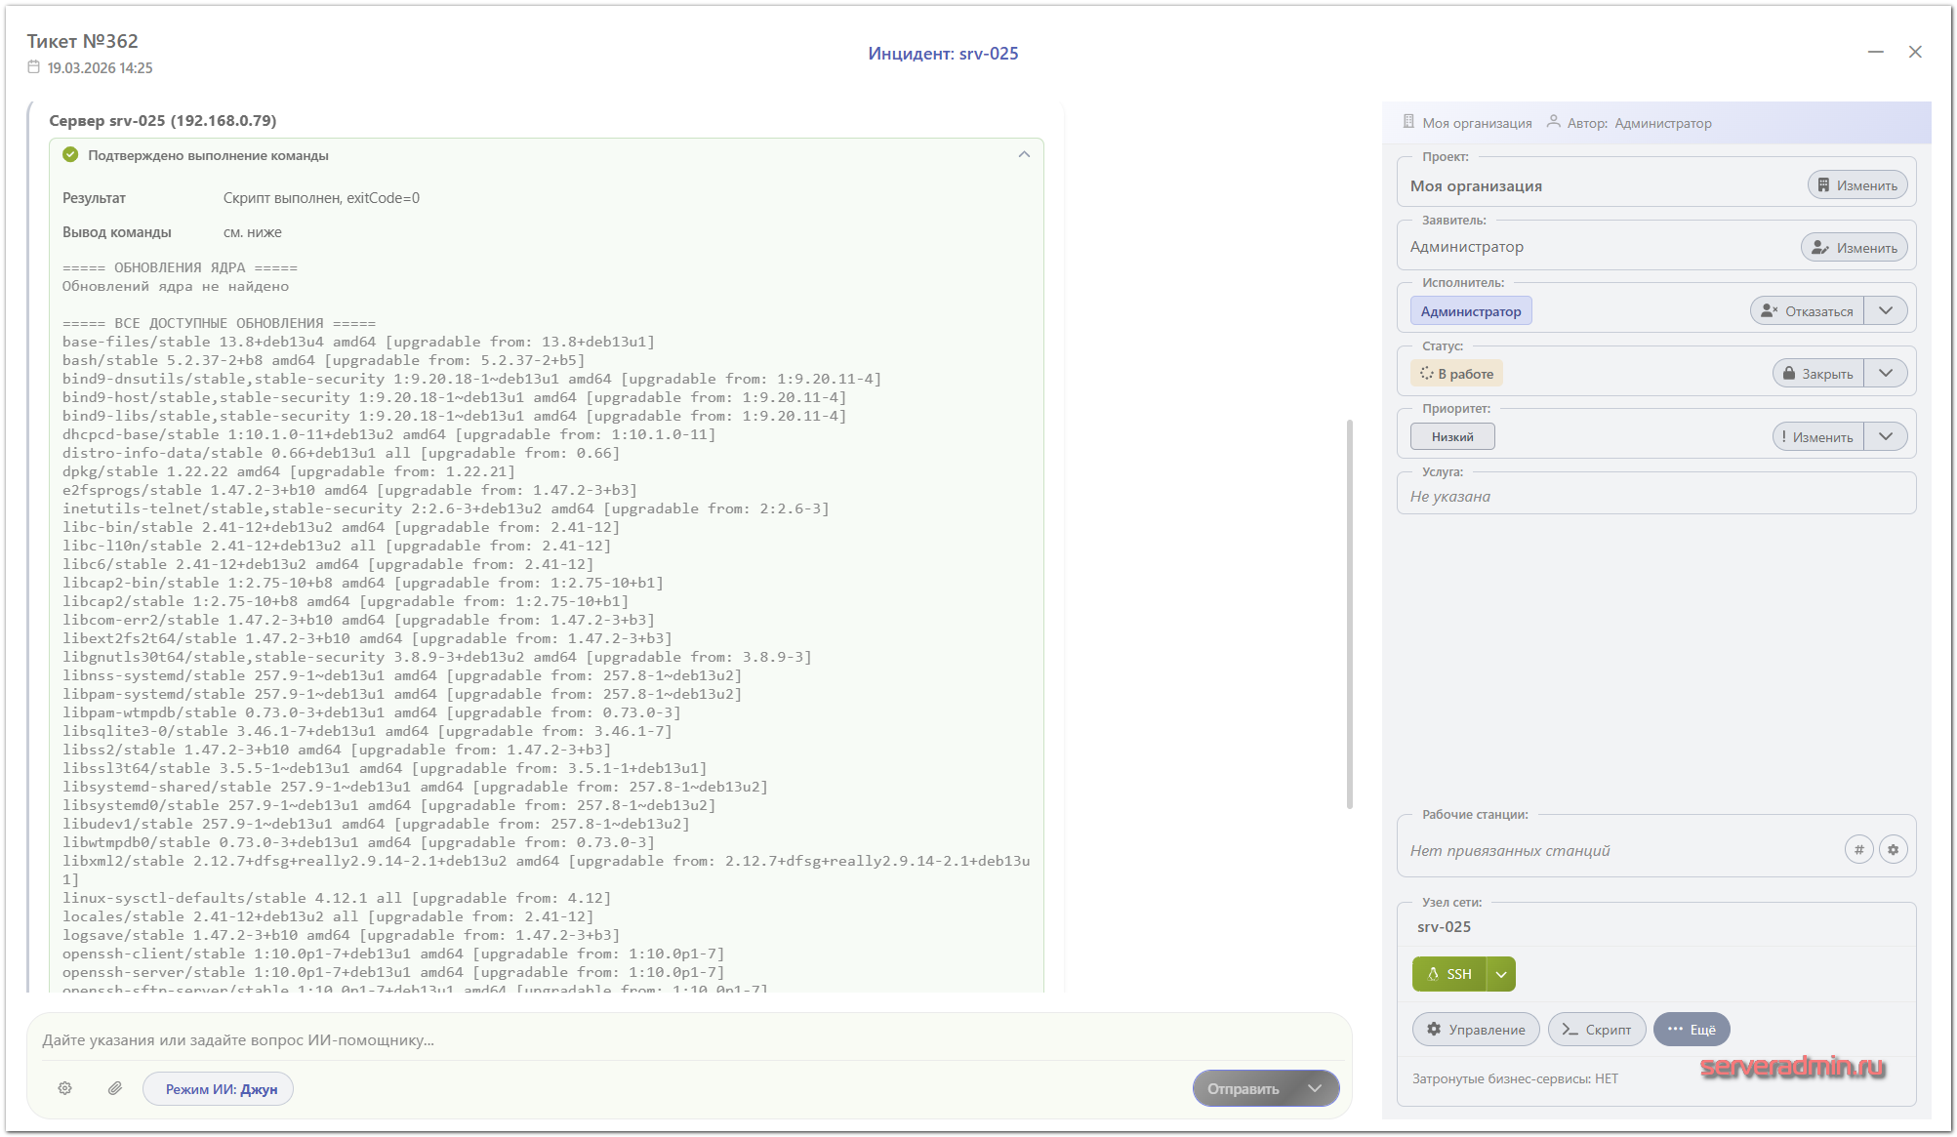Open the Ещё more actions menu
Viewport: 1957px width, 1137px height.
click(1692, 1030)
